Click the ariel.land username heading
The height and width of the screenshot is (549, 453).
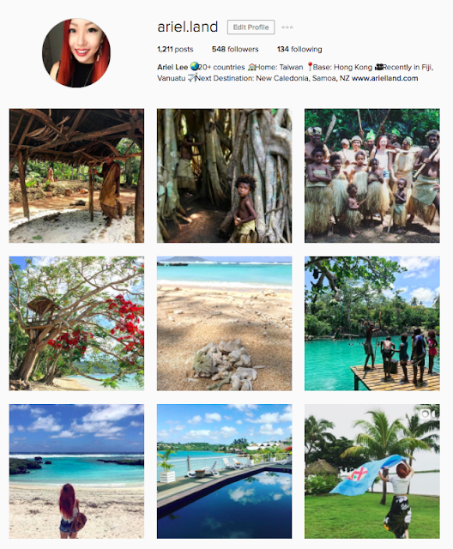(188, 27)
